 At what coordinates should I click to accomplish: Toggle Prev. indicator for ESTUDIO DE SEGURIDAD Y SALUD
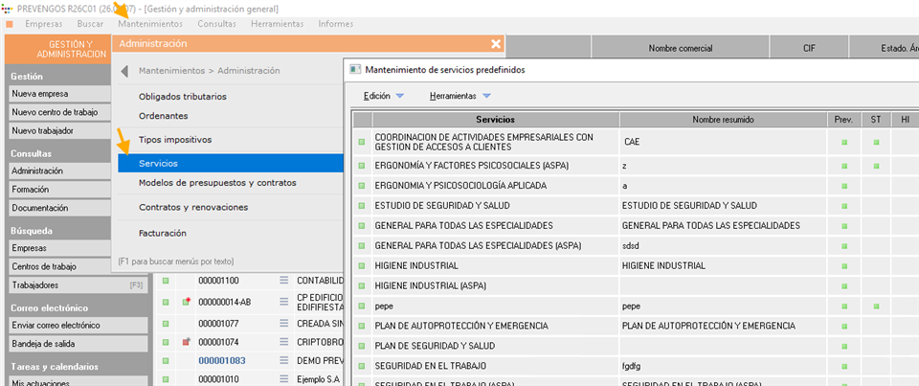[843, 206]
